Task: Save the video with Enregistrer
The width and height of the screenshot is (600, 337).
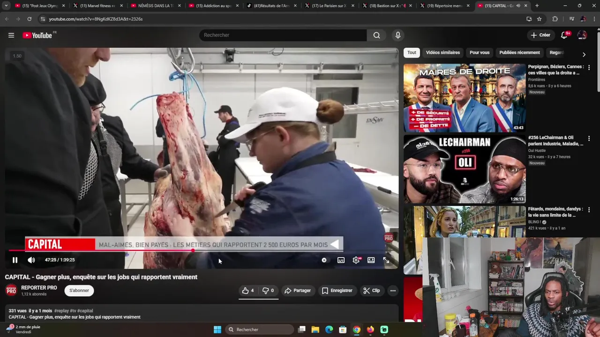Action: coord(337,291)
